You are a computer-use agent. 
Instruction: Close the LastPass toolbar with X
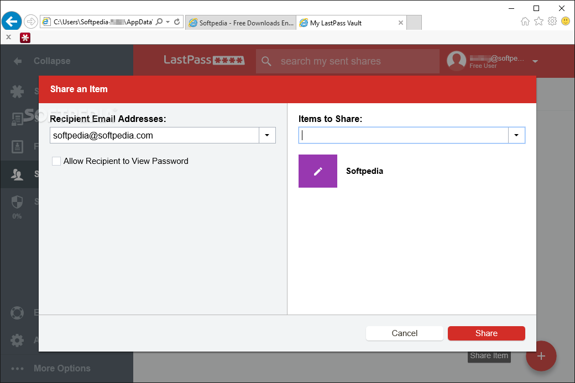tap(8, 37)
